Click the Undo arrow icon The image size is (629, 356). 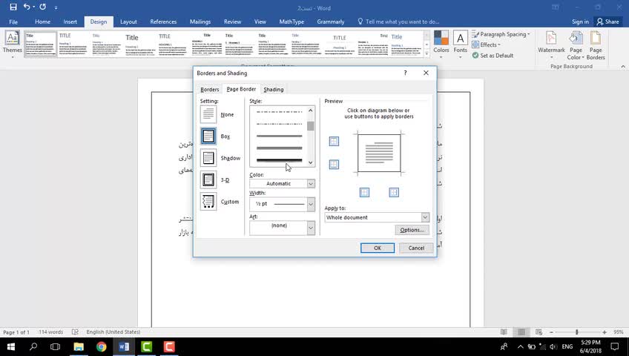[27, 7]
